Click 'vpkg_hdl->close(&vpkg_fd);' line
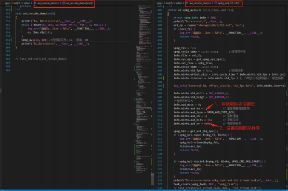Screen dimensions: 288x191 pyautogui.click(x=200, y=142)
